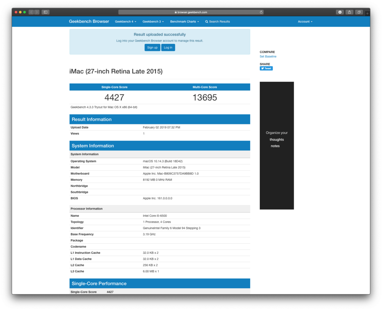Share result using the Tweet button
The image size is (382, 310).
pyautogui.click(x=266, y=68)
